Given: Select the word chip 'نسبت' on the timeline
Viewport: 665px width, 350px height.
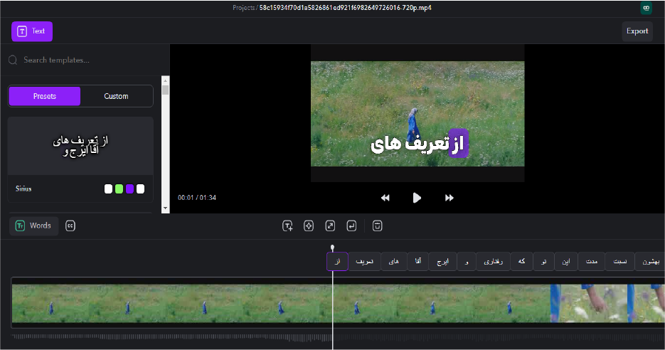Looking at the screenshot, I should [x=620, y=261].
